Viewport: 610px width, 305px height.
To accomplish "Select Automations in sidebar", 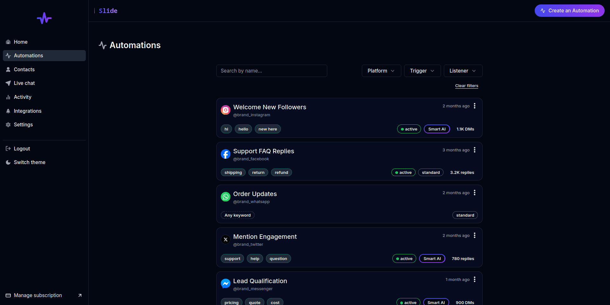I will point(44,55).
